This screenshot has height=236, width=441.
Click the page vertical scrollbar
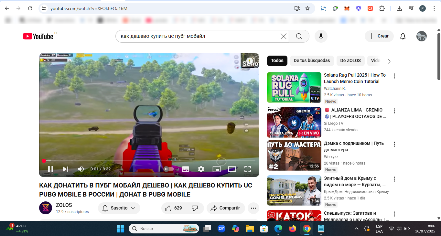click(439, 56)
